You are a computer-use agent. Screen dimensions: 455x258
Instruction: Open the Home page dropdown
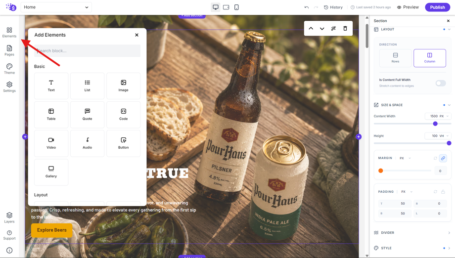point(56,7)
